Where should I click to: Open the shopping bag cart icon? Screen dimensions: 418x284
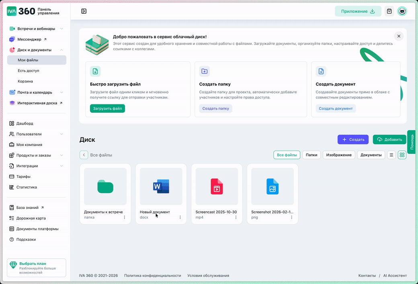pos(389,11)
